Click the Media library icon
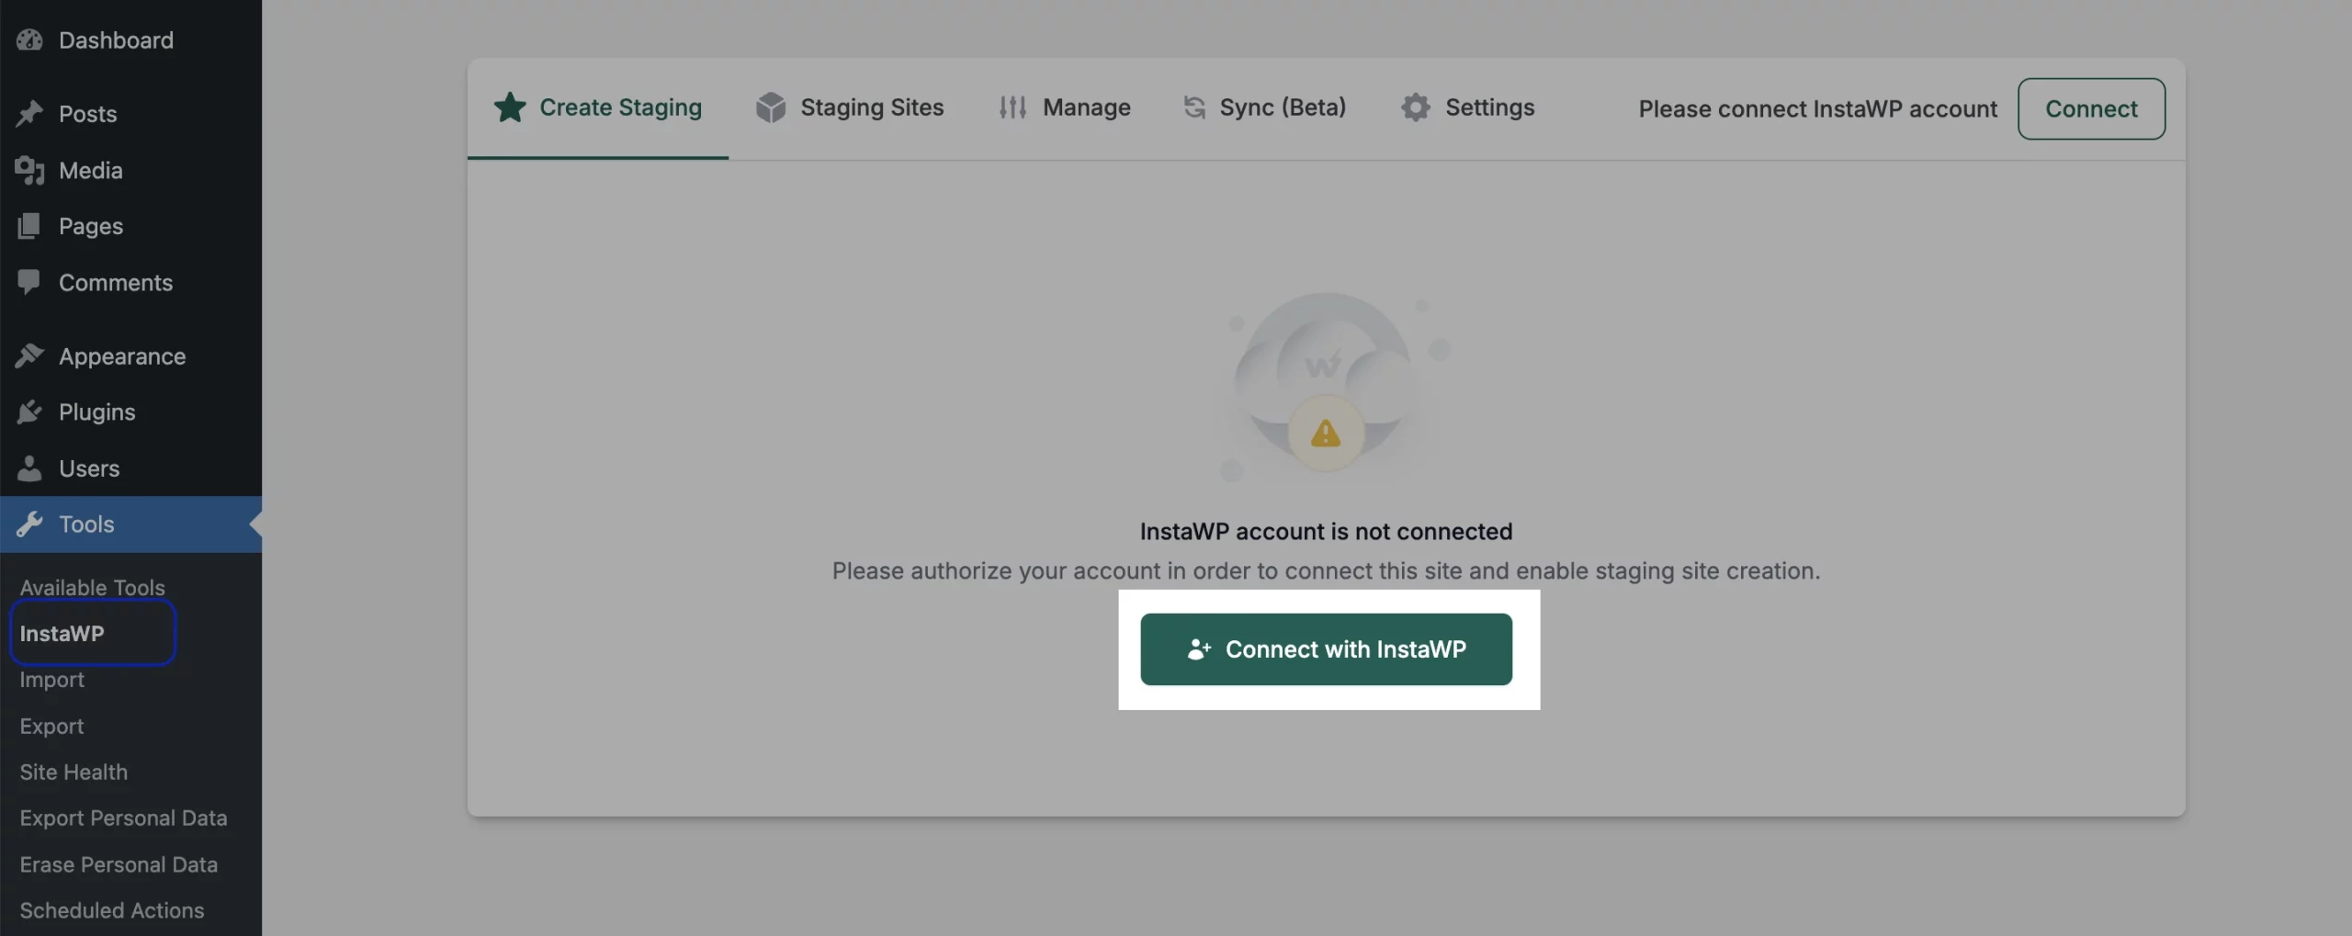 pos(29,170)
